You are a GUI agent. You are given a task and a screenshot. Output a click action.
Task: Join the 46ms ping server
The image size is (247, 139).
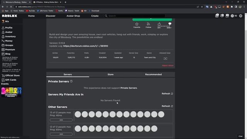tap(61, 120)
